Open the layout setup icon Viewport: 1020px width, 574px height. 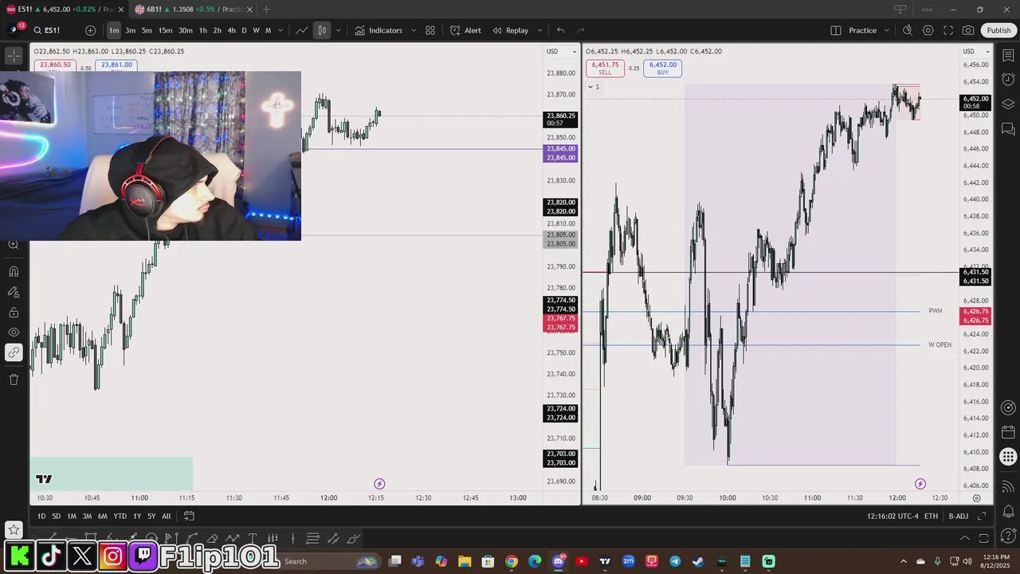tap(836, 30)
